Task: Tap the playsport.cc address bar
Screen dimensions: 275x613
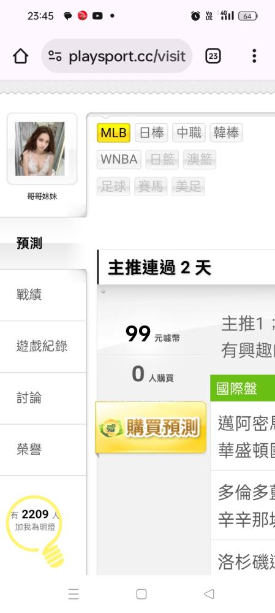Action: 117,56
